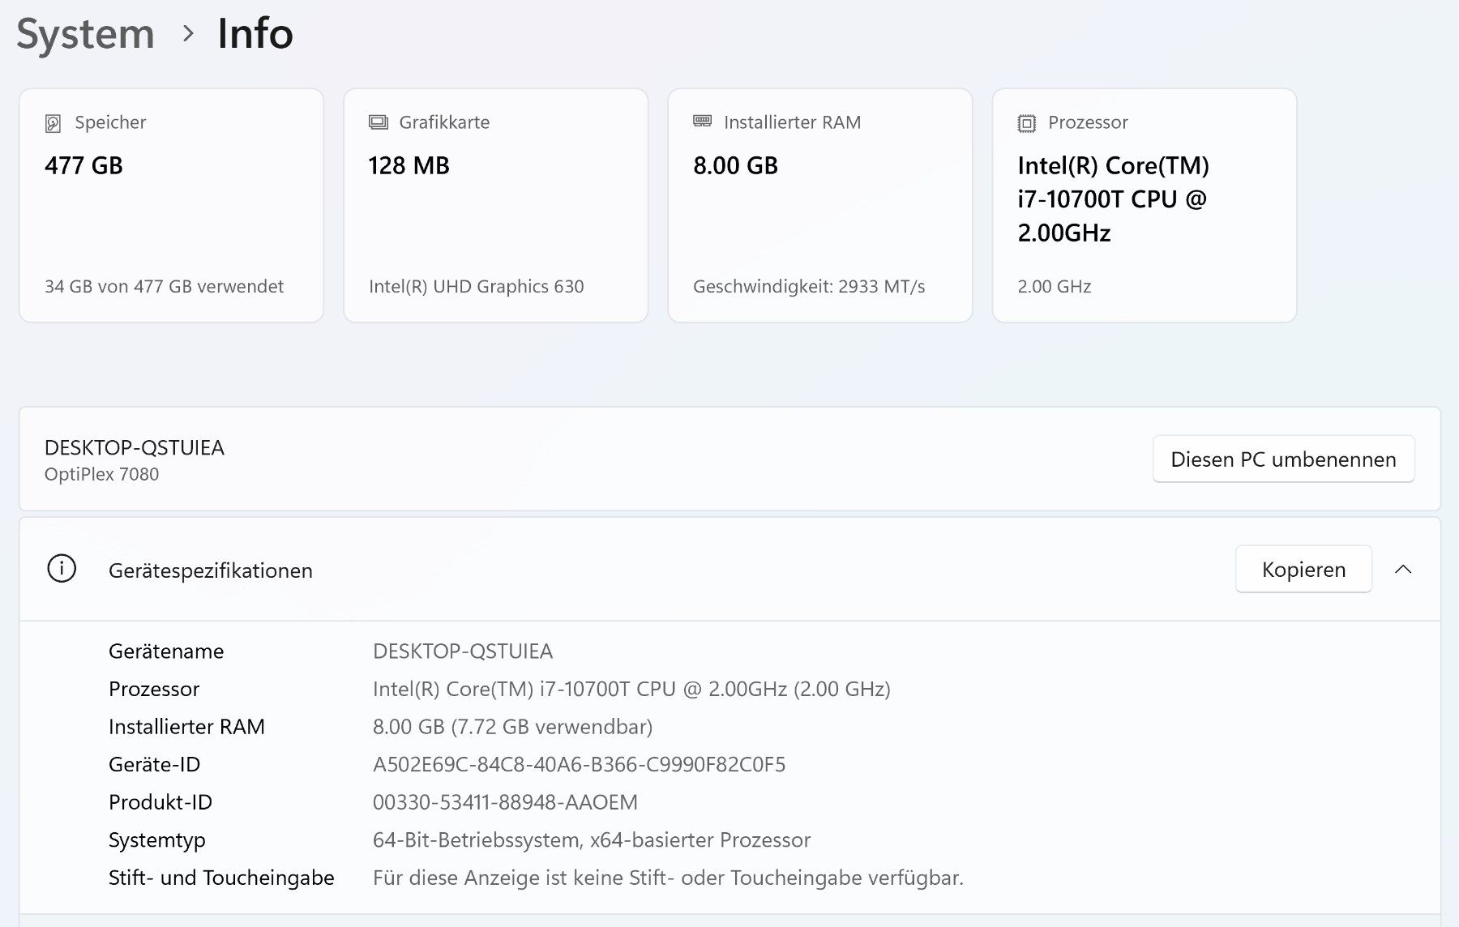
Task: Click the Grafikkarte display icon
Action: tap(378, 122)
